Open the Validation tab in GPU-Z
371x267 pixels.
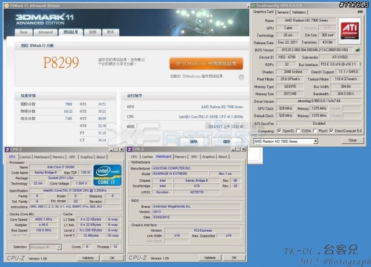click(299, 12)
